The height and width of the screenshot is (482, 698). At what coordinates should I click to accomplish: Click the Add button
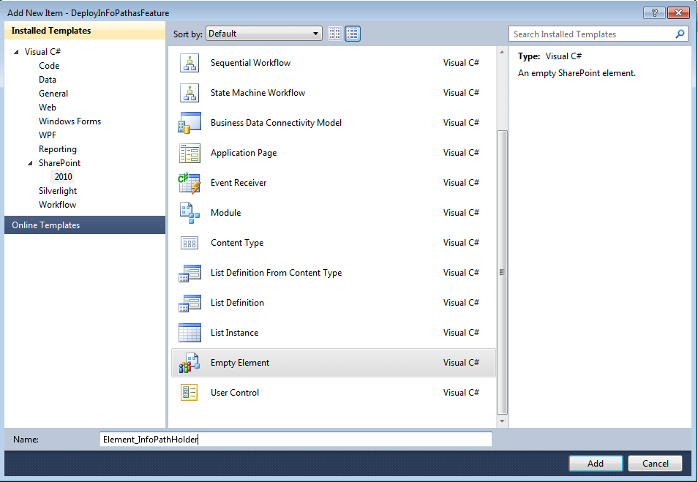(596, 463)
